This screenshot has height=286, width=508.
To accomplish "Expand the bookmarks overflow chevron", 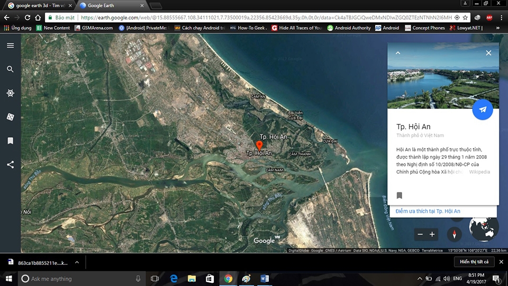I will click(497, 28).
